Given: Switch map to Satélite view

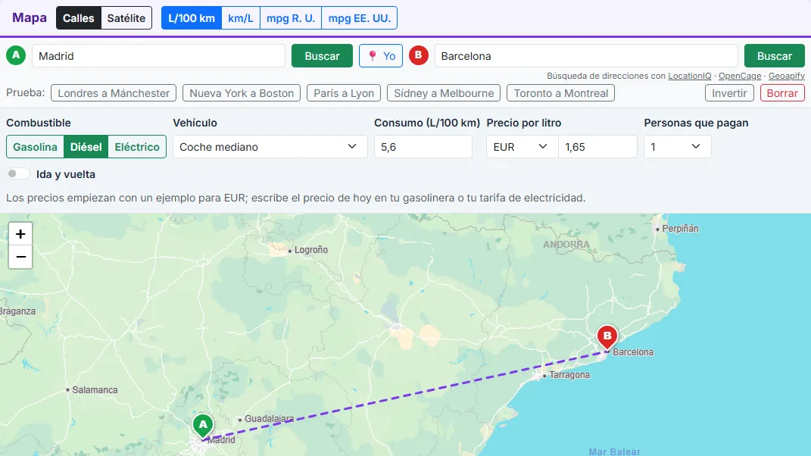Looking at the screenshot, I should pyautogui.click(x=126, y=18).
